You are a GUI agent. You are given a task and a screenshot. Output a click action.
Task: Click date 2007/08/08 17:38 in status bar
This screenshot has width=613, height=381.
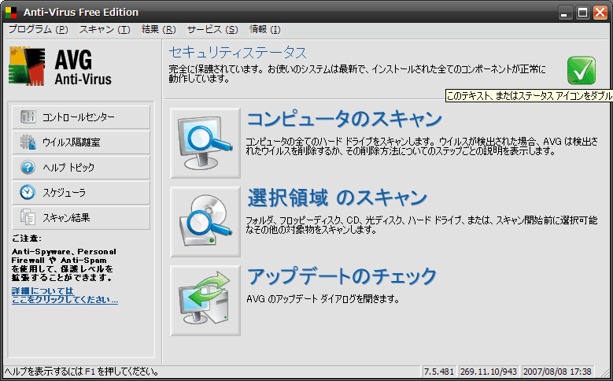pos(557,372)
